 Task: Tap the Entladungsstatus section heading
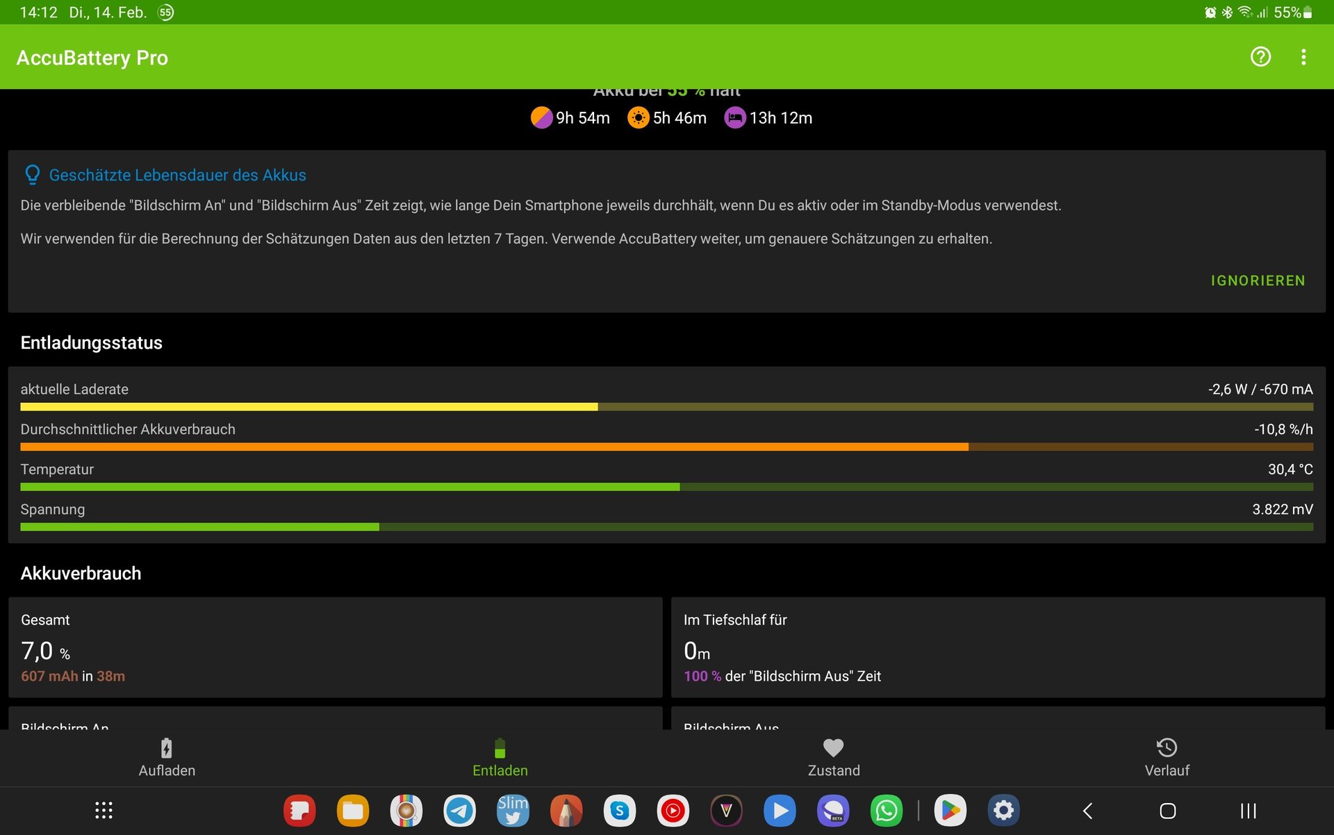pos(91,342)
